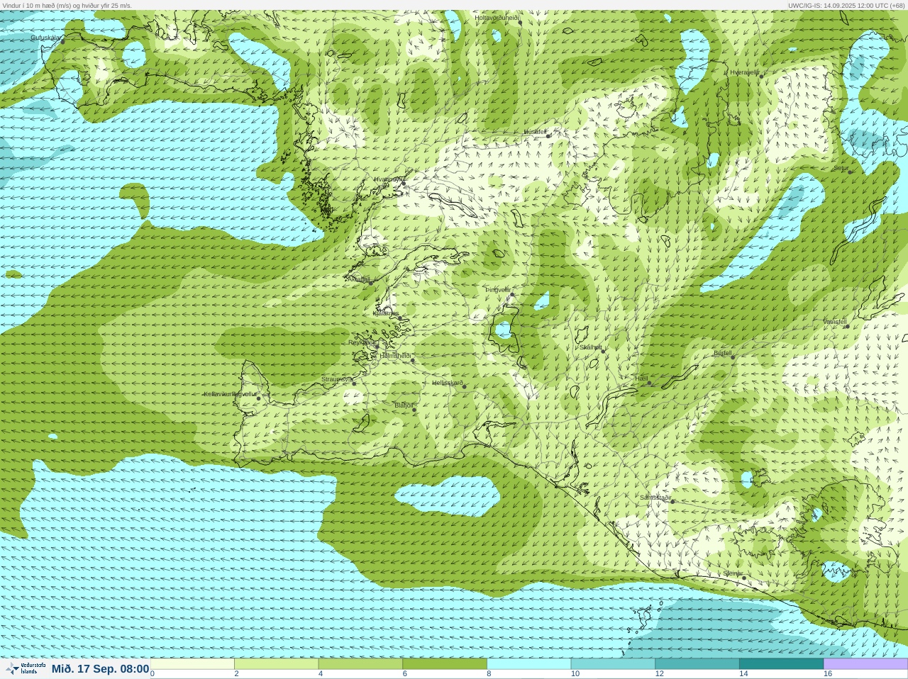Image resolution: width=908 pixels, height=679 pixels.
Task: Select the 6–8 m/s olive green legend swatch
Action: coord(445,664)
